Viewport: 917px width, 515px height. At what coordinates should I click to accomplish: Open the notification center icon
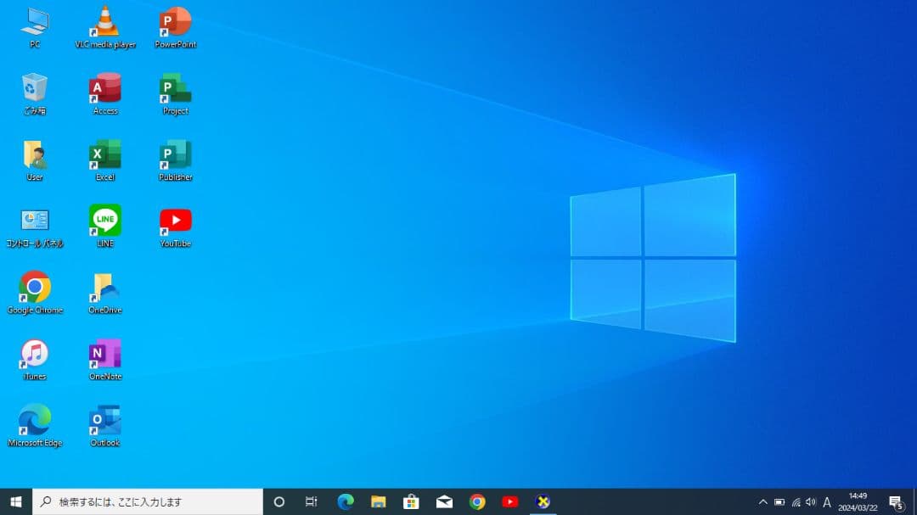[x=895, y=501]
